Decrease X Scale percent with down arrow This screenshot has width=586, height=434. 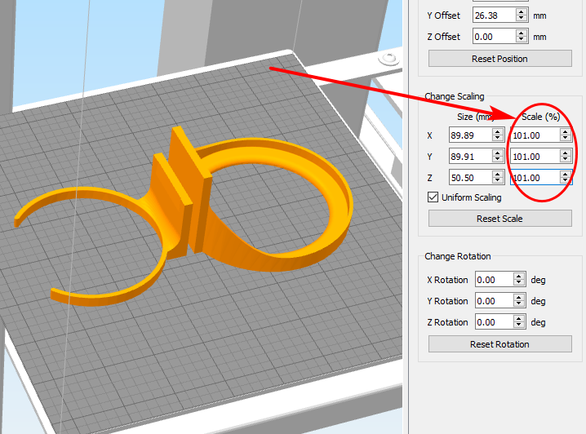pyautogui.click(x=566, y=139)
